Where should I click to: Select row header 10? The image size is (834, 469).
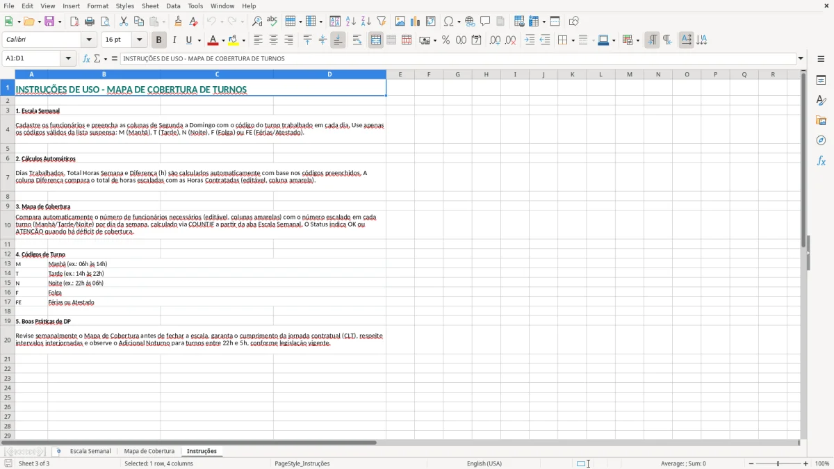[8, 225]
